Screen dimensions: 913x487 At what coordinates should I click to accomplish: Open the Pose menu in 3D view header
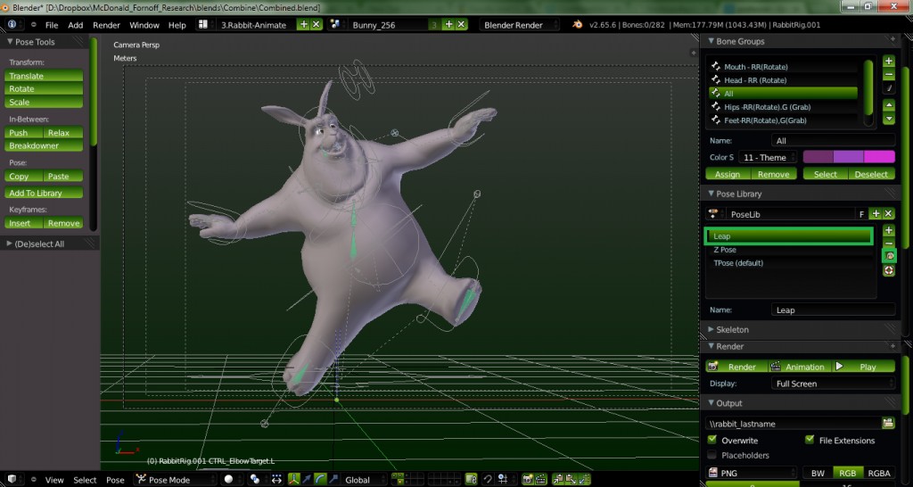[115, 480]
